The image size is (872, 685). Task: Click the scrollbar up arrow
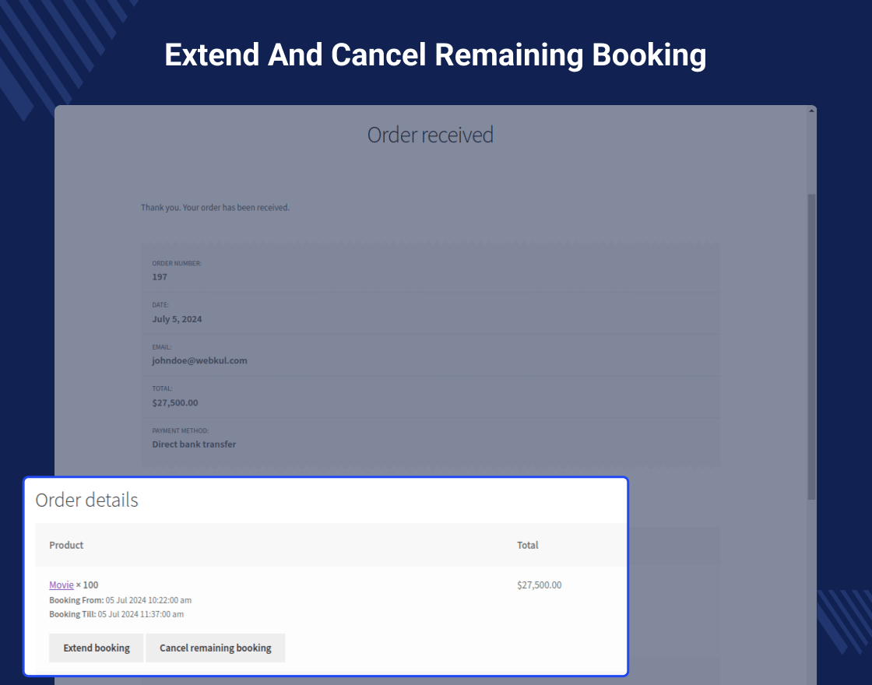coord(811,111)
